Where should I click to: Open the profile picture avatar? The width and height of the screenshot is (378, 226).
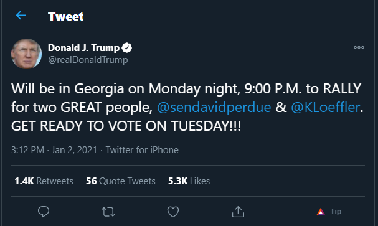[27, 54]
